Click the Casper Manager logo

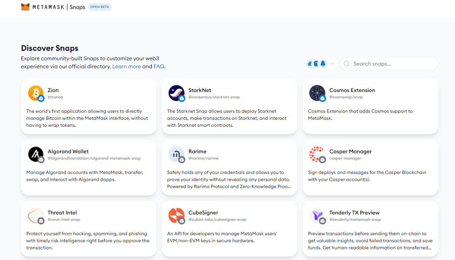tap(317, 154)
